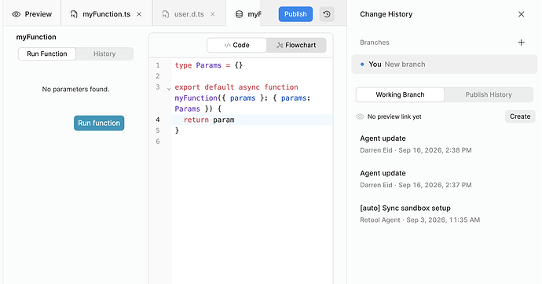Open the History tab under myFunction

point(104,53)
